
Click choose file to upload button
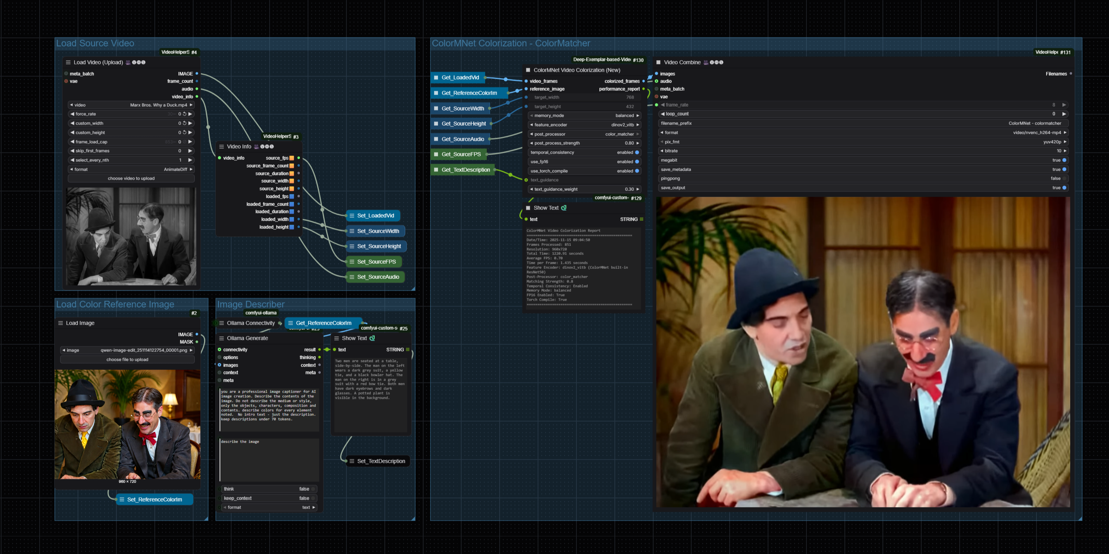(128, 359)
